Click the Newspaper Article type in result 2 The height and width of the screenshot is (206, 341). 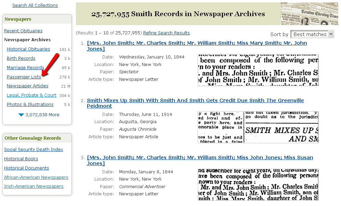click(138, 137)
